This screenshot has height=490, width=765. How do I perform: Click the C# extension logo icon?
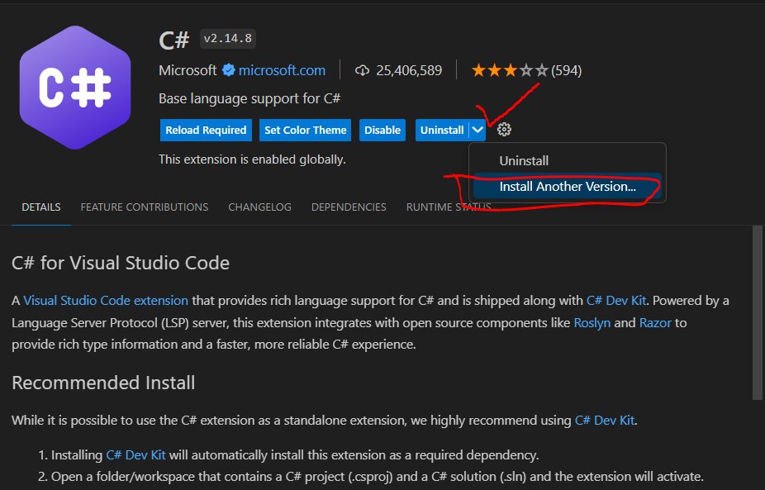point(75,87)
